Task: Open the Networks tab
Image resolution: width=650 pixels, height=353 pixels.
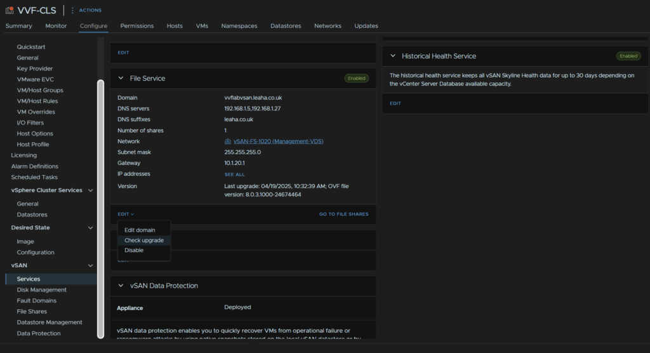Action: (328, 26)
